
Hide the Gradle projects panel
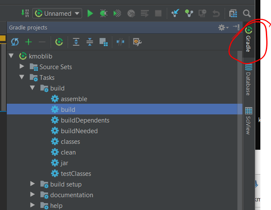point(236,27)
